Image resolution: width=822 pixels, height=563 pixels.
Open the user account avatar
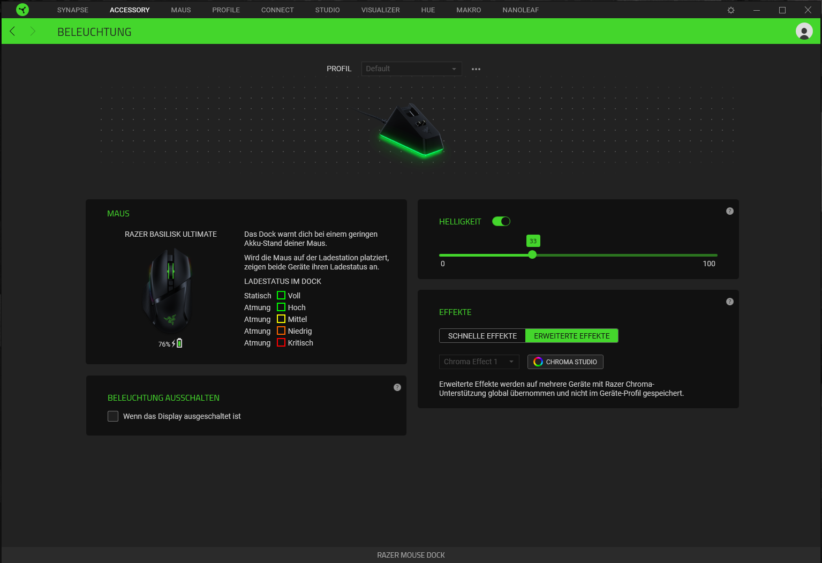[x=804, y=31]
